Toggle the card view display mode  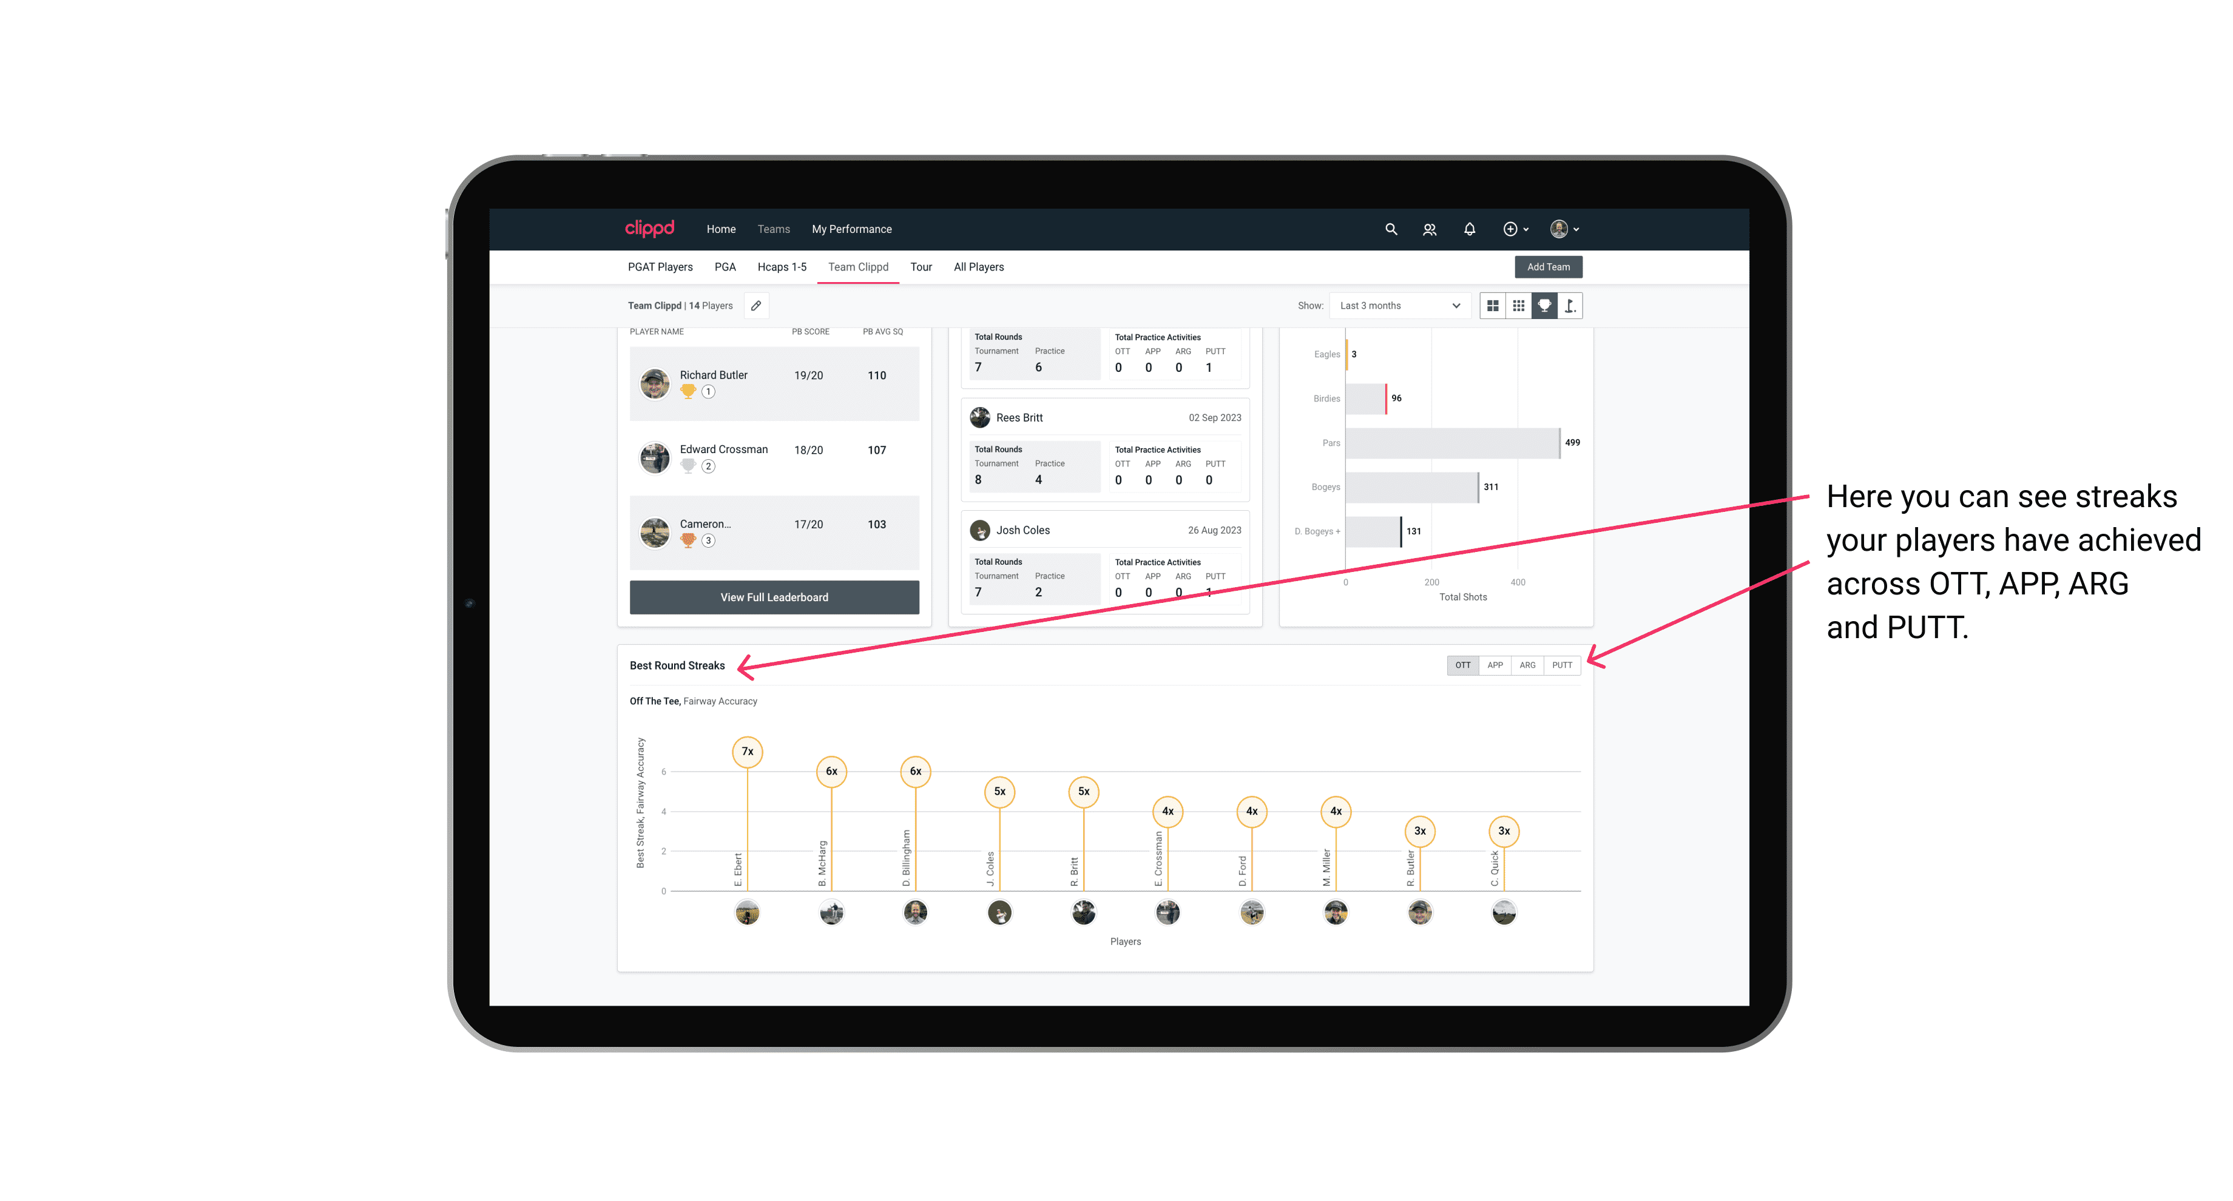point(1492,306)
